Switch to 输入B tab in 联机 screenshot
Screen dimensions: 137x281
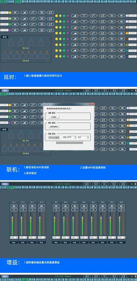pyautogui.click(x=61, y=94)
